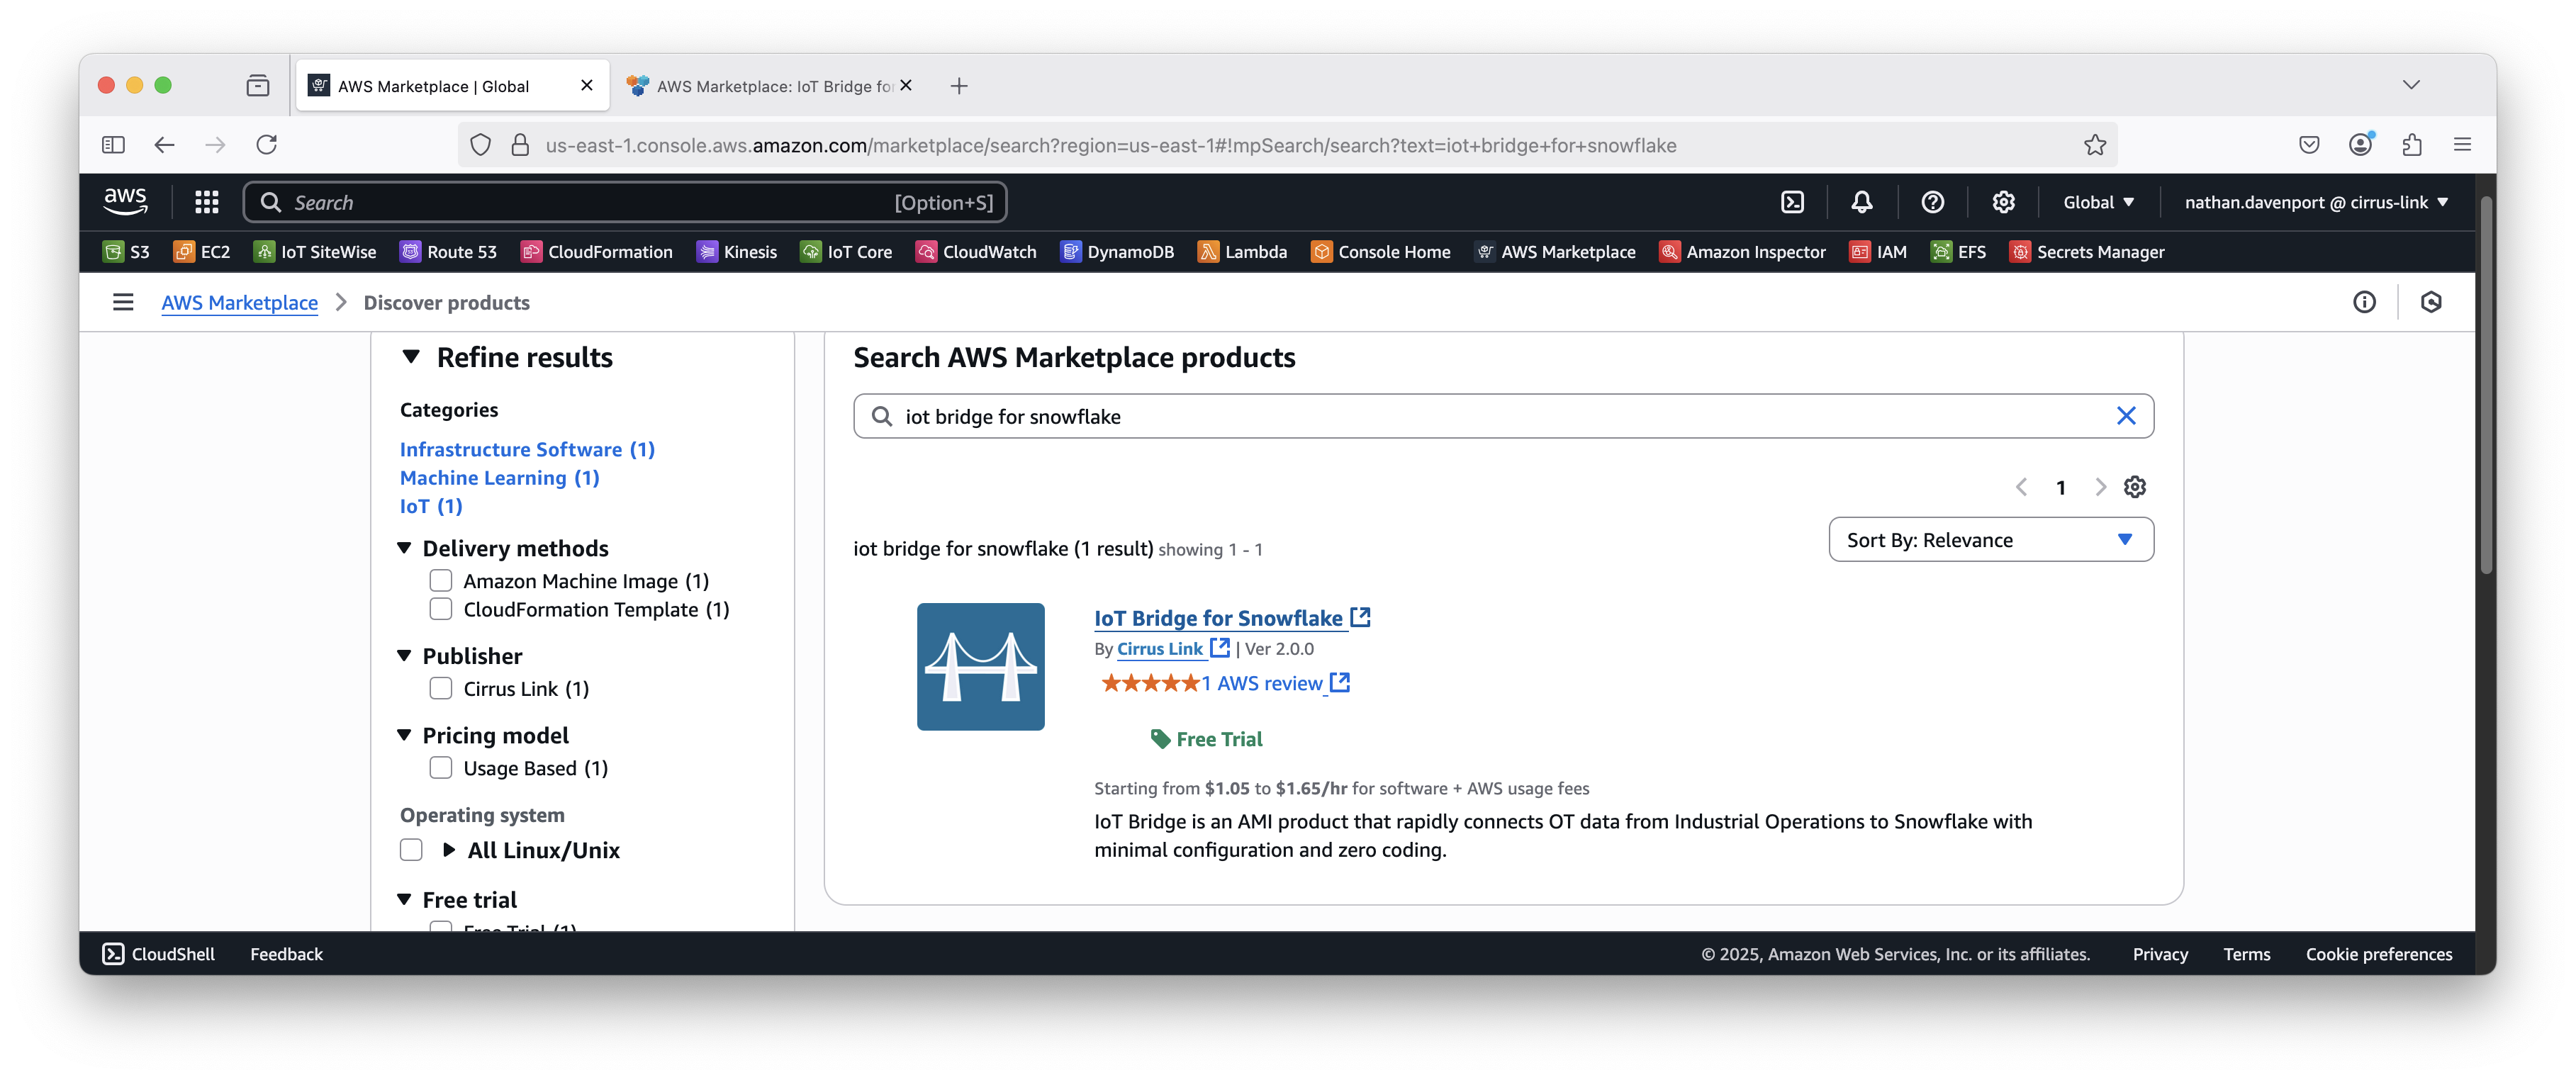
Task: Collapse the Delivery methods section
Action: (405, 548)
